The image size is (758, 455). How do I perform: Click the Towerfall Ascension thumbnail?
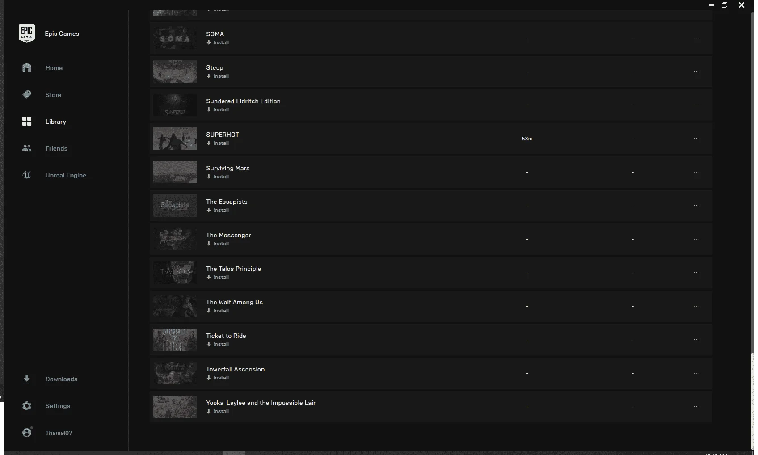click(175, 373)
